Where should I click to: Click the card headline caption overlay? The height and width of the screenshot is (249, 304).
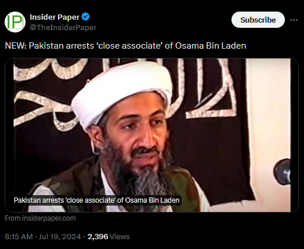[x=96, y=200]
